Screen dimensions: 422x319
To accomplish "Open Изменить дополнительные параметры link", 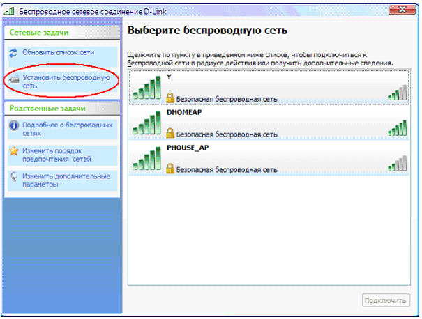I will click(x=66, y=180).
